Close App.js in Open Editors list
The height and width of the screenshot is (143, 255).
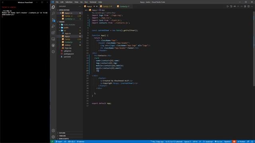61,13
